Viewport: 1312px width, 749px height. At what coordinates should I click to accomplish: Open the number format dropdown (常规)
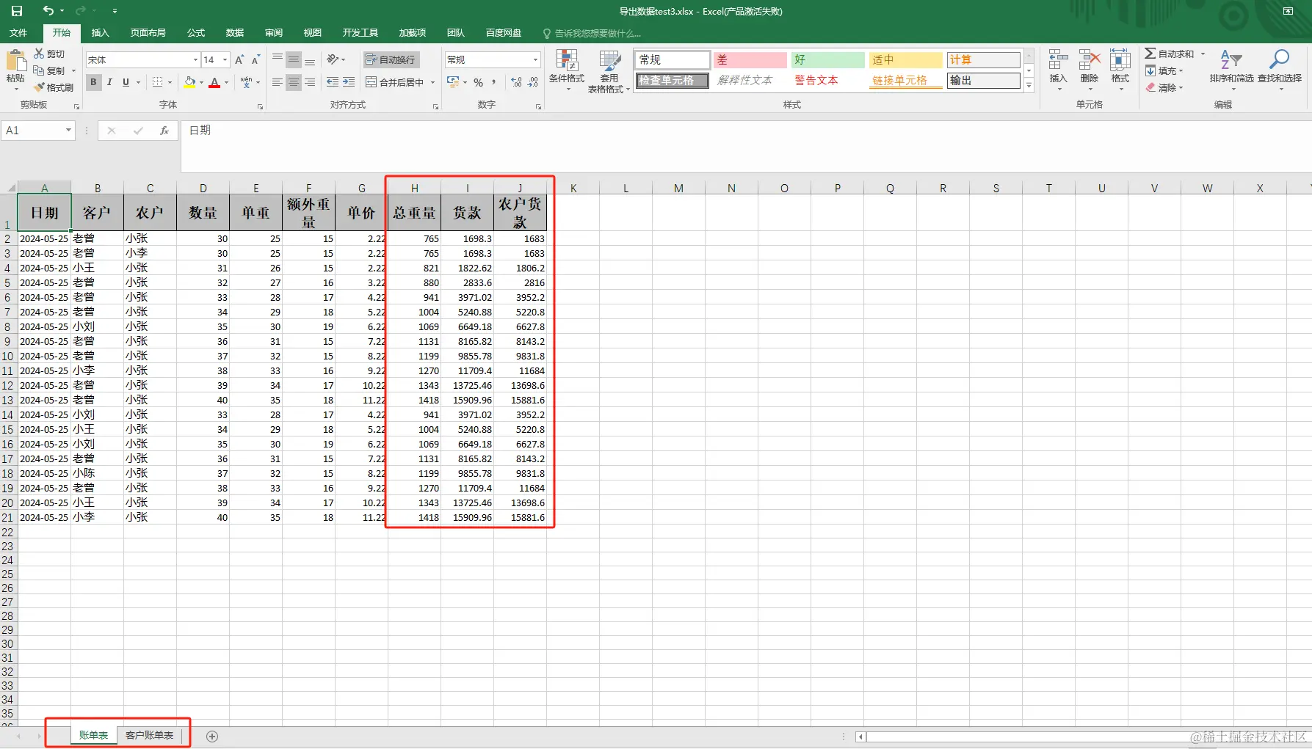point(535,59)
